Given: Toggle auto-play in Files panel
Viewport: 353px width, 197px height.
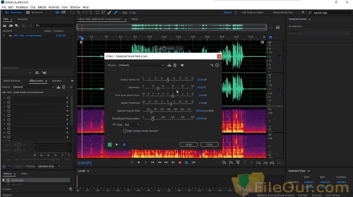Looking at the screenshot, I should pyautogui.click(x=44, y=73).
